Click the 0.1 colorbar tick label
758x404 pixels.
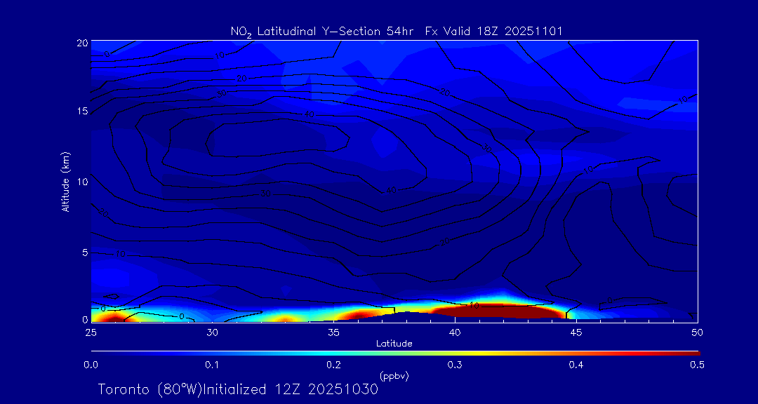tap(212, 365)
